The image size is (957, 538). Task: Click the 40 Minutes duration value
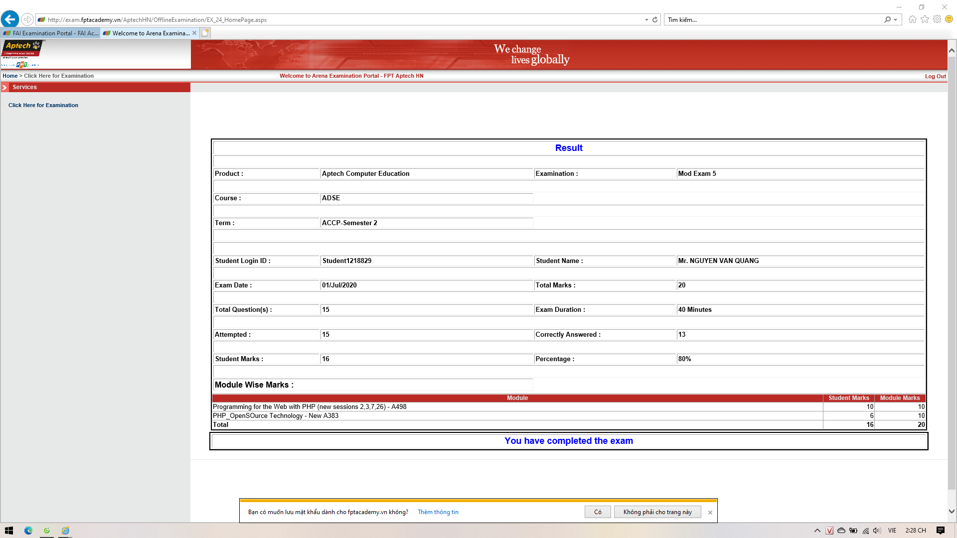click(695, 310)
